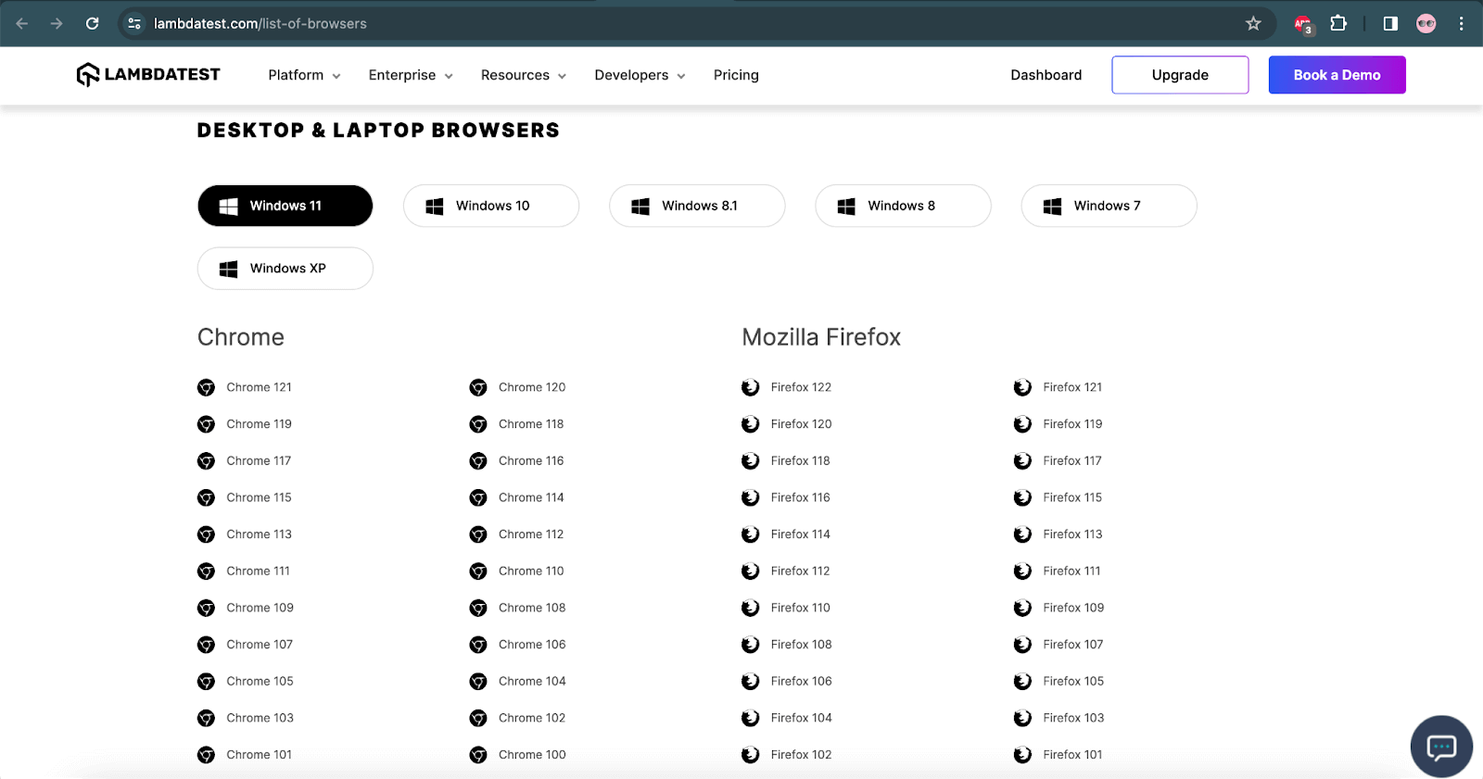Select the Windows XP tab
Image resolution: width=1483 pixels, height=779 pixels.
(x=285, y=269)
